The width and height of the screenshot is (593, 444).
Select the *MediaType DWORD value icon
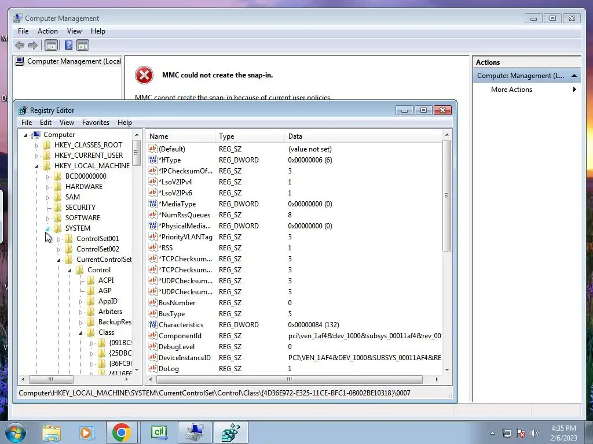pyautogui.click(x=153, y=203)
